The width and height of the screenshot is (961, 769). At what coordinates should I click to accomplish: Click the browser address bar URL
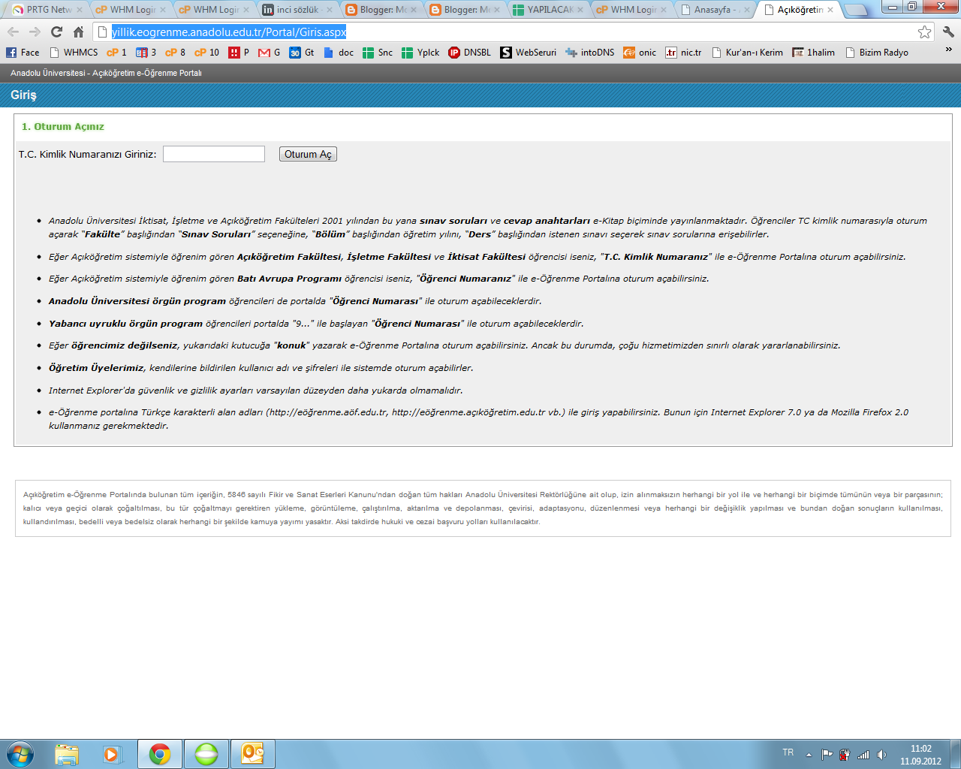click(229, 32)
